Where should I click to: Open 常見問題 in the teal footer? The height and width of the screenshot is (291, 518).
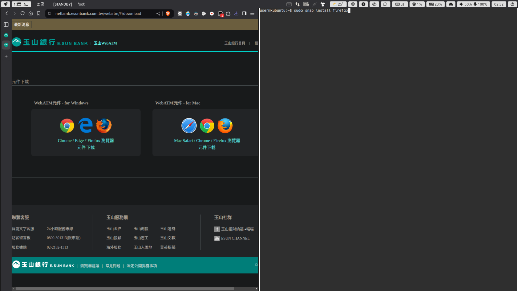tap(113, 266)
